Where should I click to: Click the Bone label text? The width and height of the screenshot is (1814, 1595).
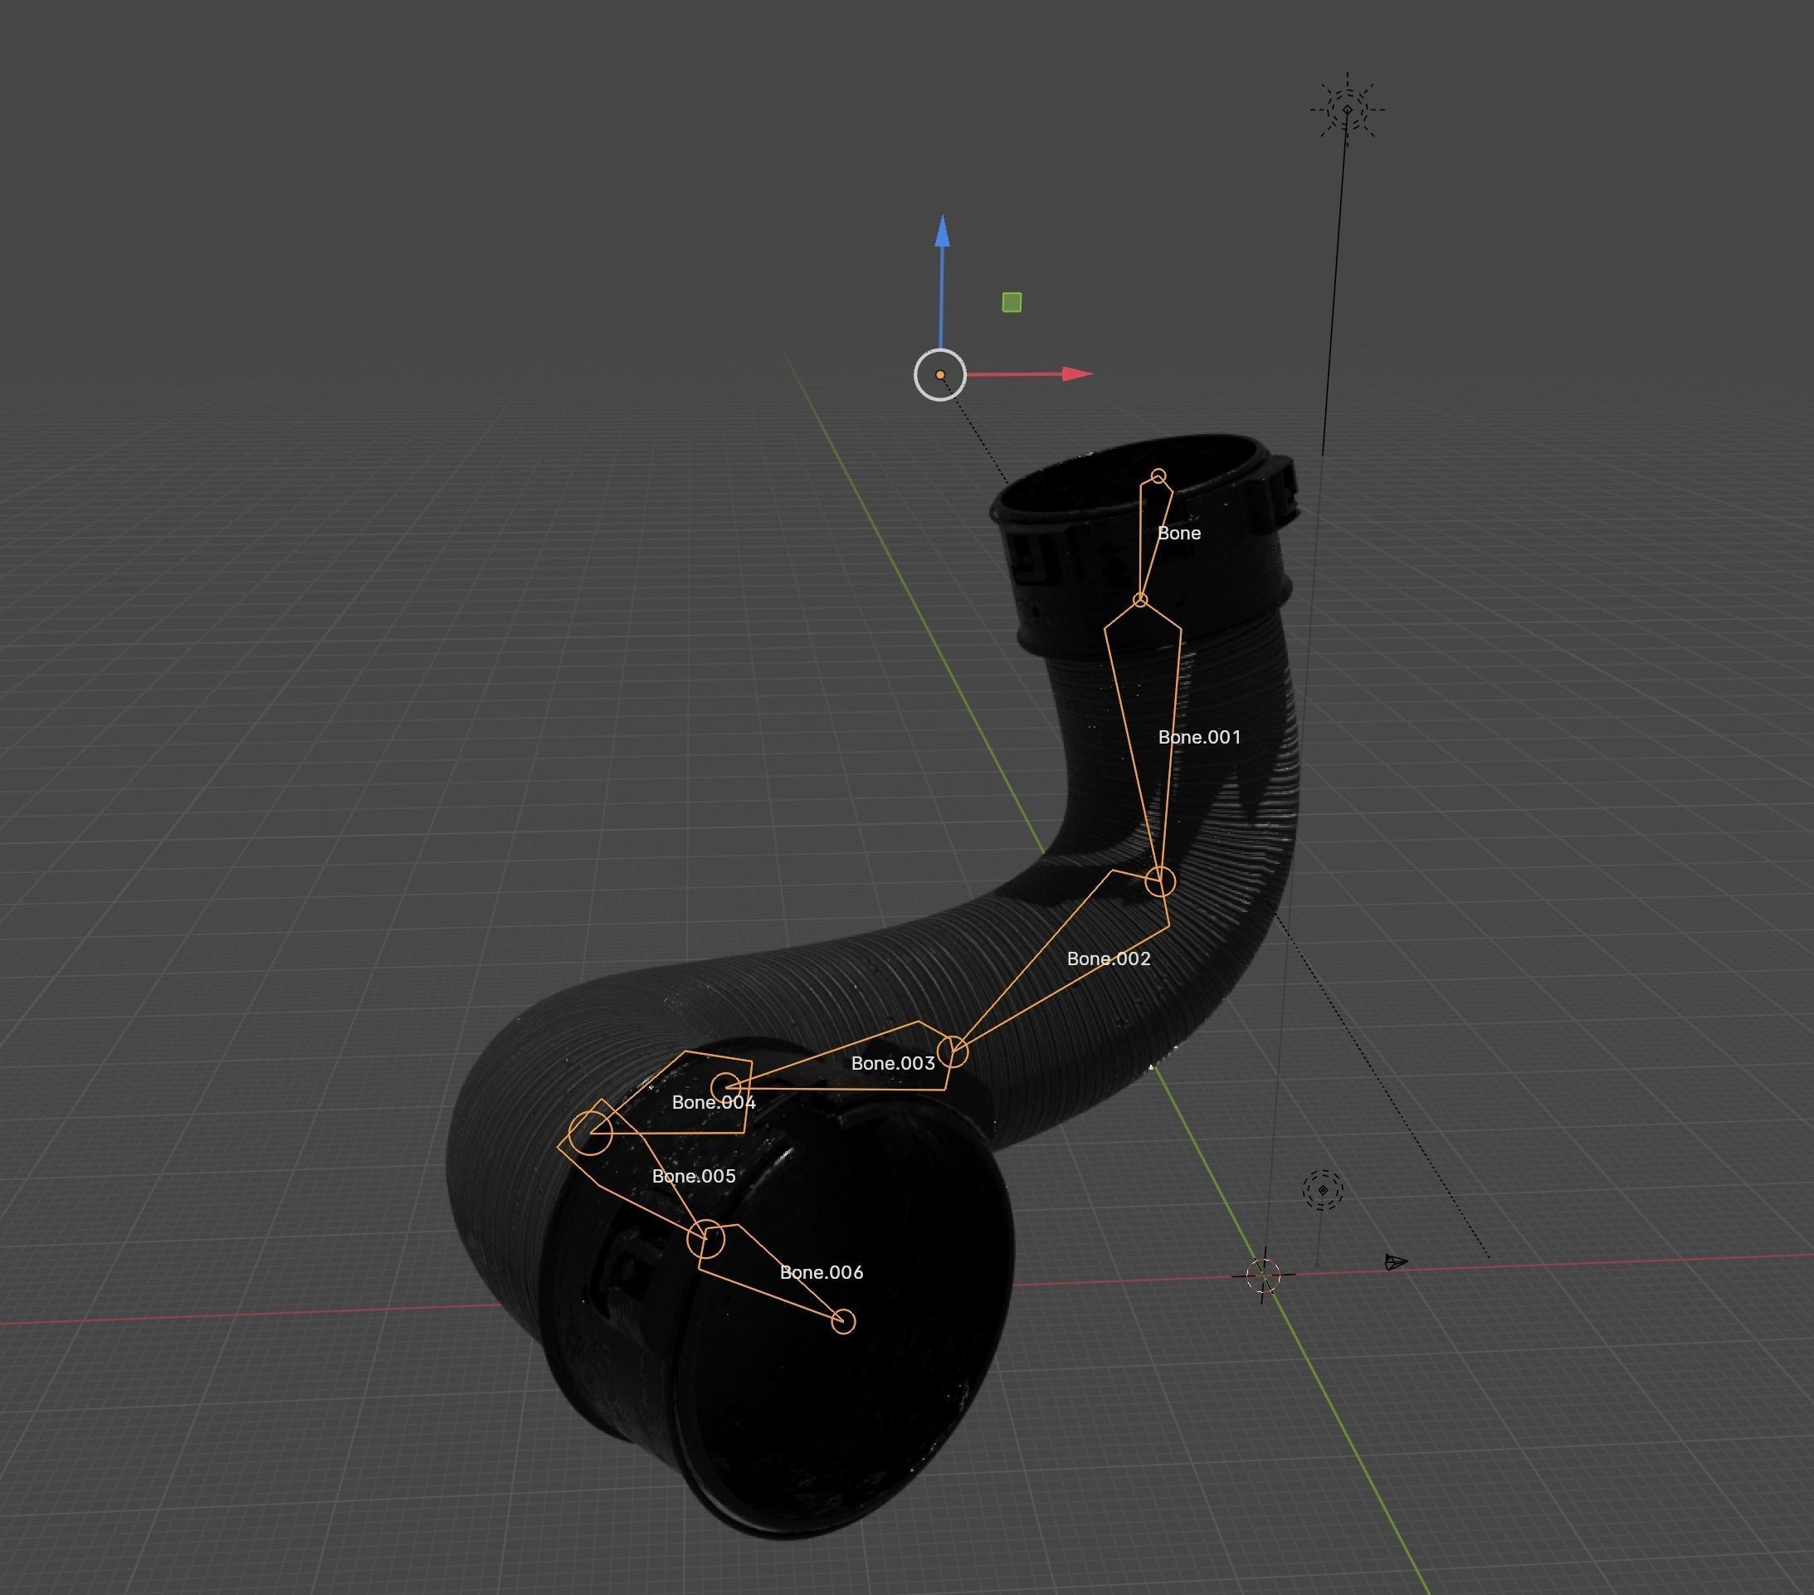point(1178,534)
